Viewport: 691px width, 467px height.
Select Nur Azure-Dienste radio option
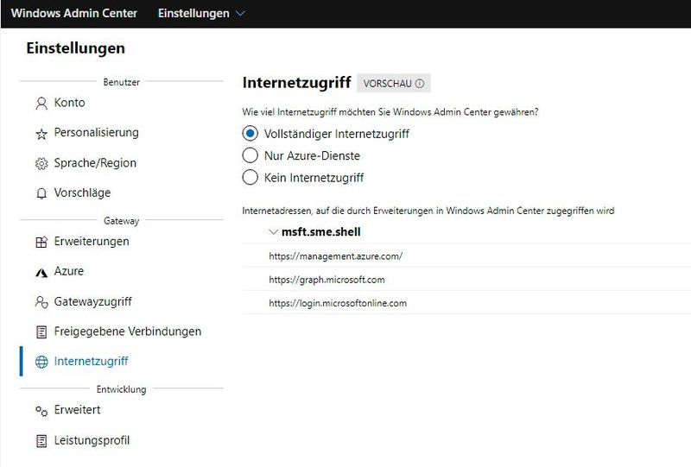point(250,155)
